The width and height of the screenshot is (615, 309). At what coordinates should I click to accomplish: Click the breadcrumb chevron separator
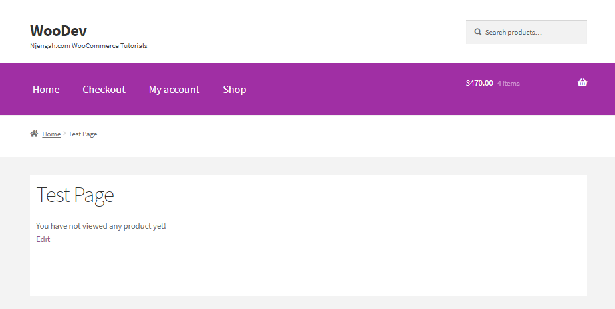coord(64,134)
